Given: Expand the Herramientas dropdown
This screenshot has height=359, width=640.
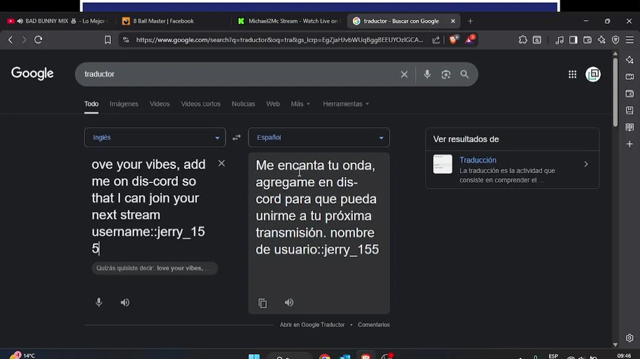Looking at the screenshot, I should coord(346,104).
